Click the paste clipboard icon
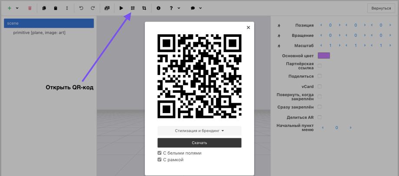Image resolution: width=399 pixels, height=176 pixels. (55, 8)
